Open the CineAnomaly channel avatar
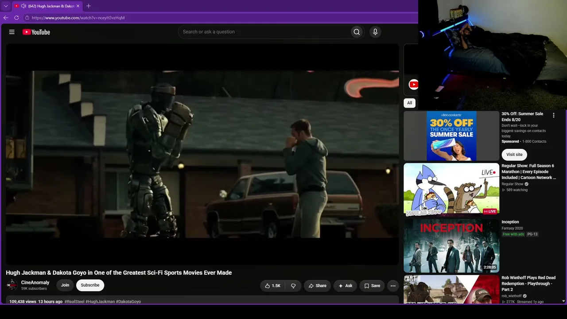This screenshot has width=567, height=319. [x=12, y=285]
